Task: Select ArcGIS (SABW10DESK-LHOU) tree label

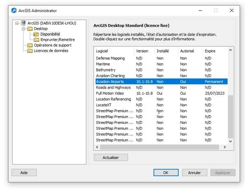Action: (52, 23)
